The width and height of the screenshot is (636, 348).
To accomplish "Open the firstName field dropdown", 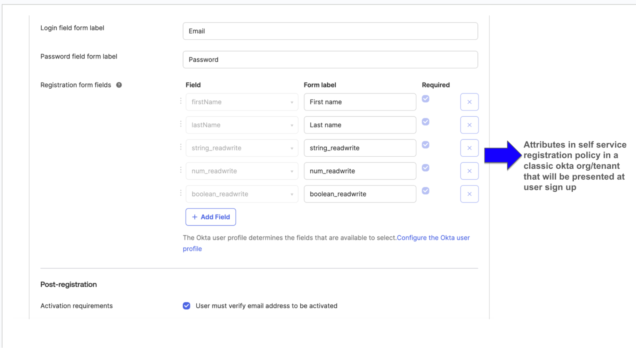I will (x=242, y=102).
